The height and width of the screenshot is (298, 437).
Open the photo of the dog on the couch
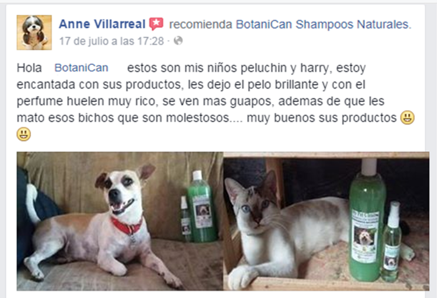point(120,221)
